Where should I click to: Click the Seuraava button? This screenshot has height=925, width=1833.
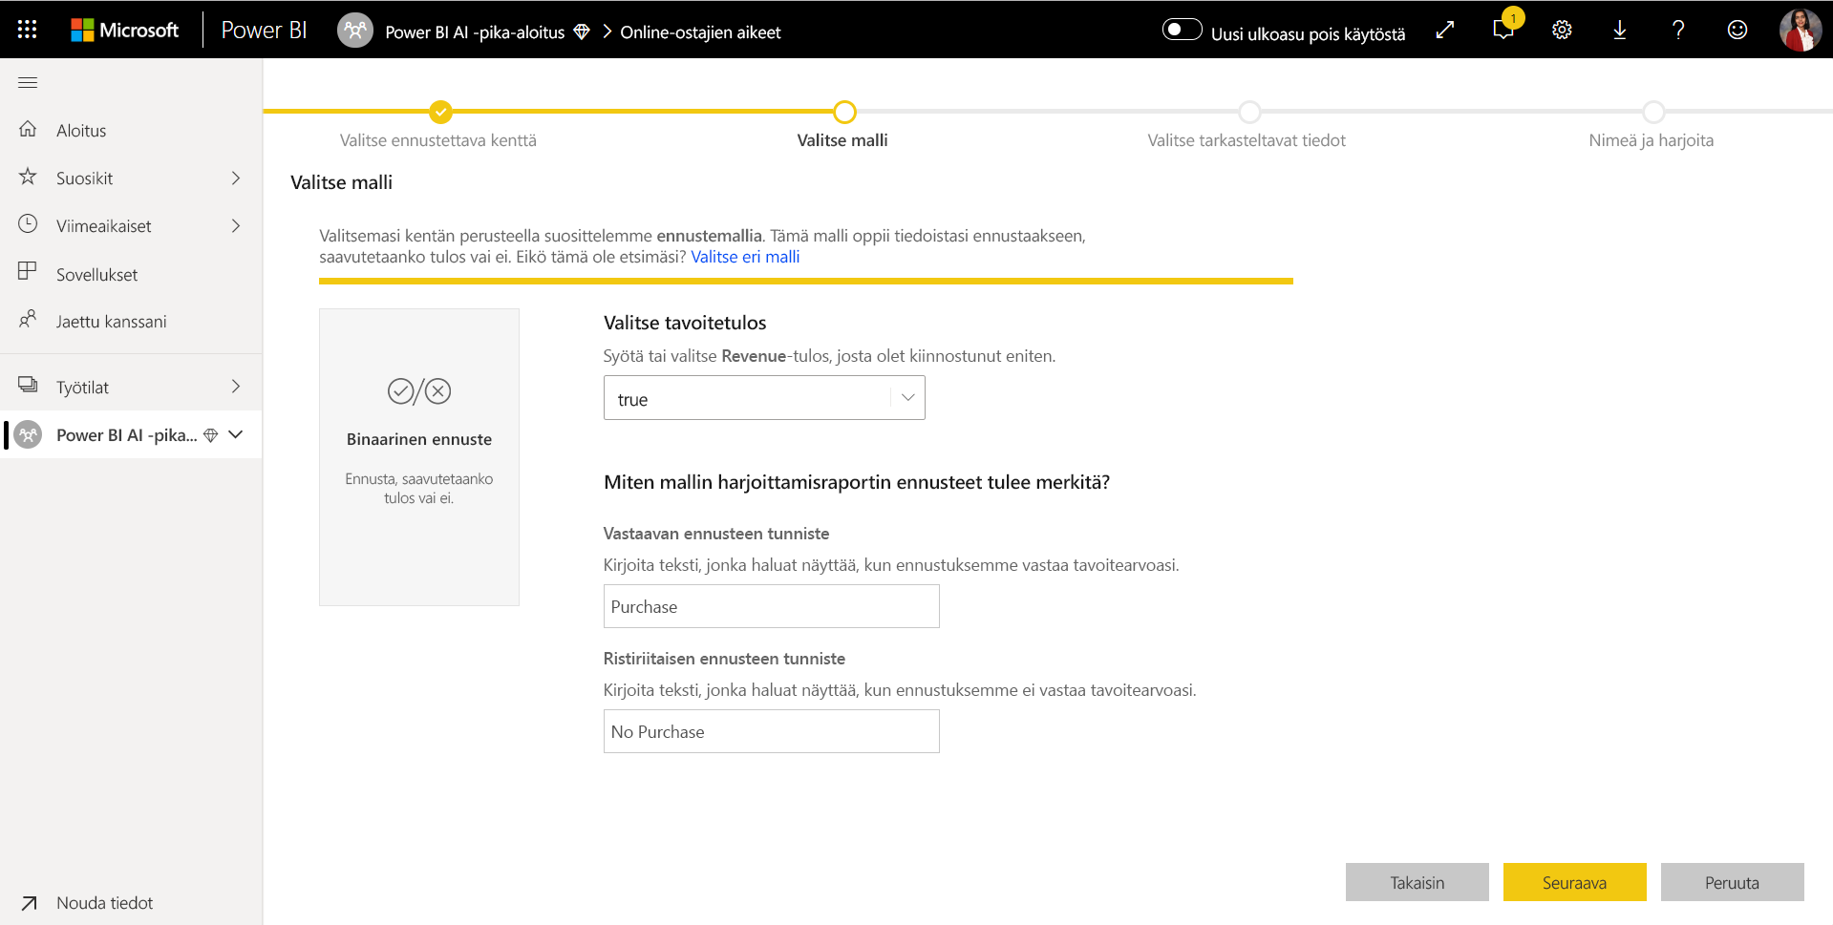coord(1574,882)
